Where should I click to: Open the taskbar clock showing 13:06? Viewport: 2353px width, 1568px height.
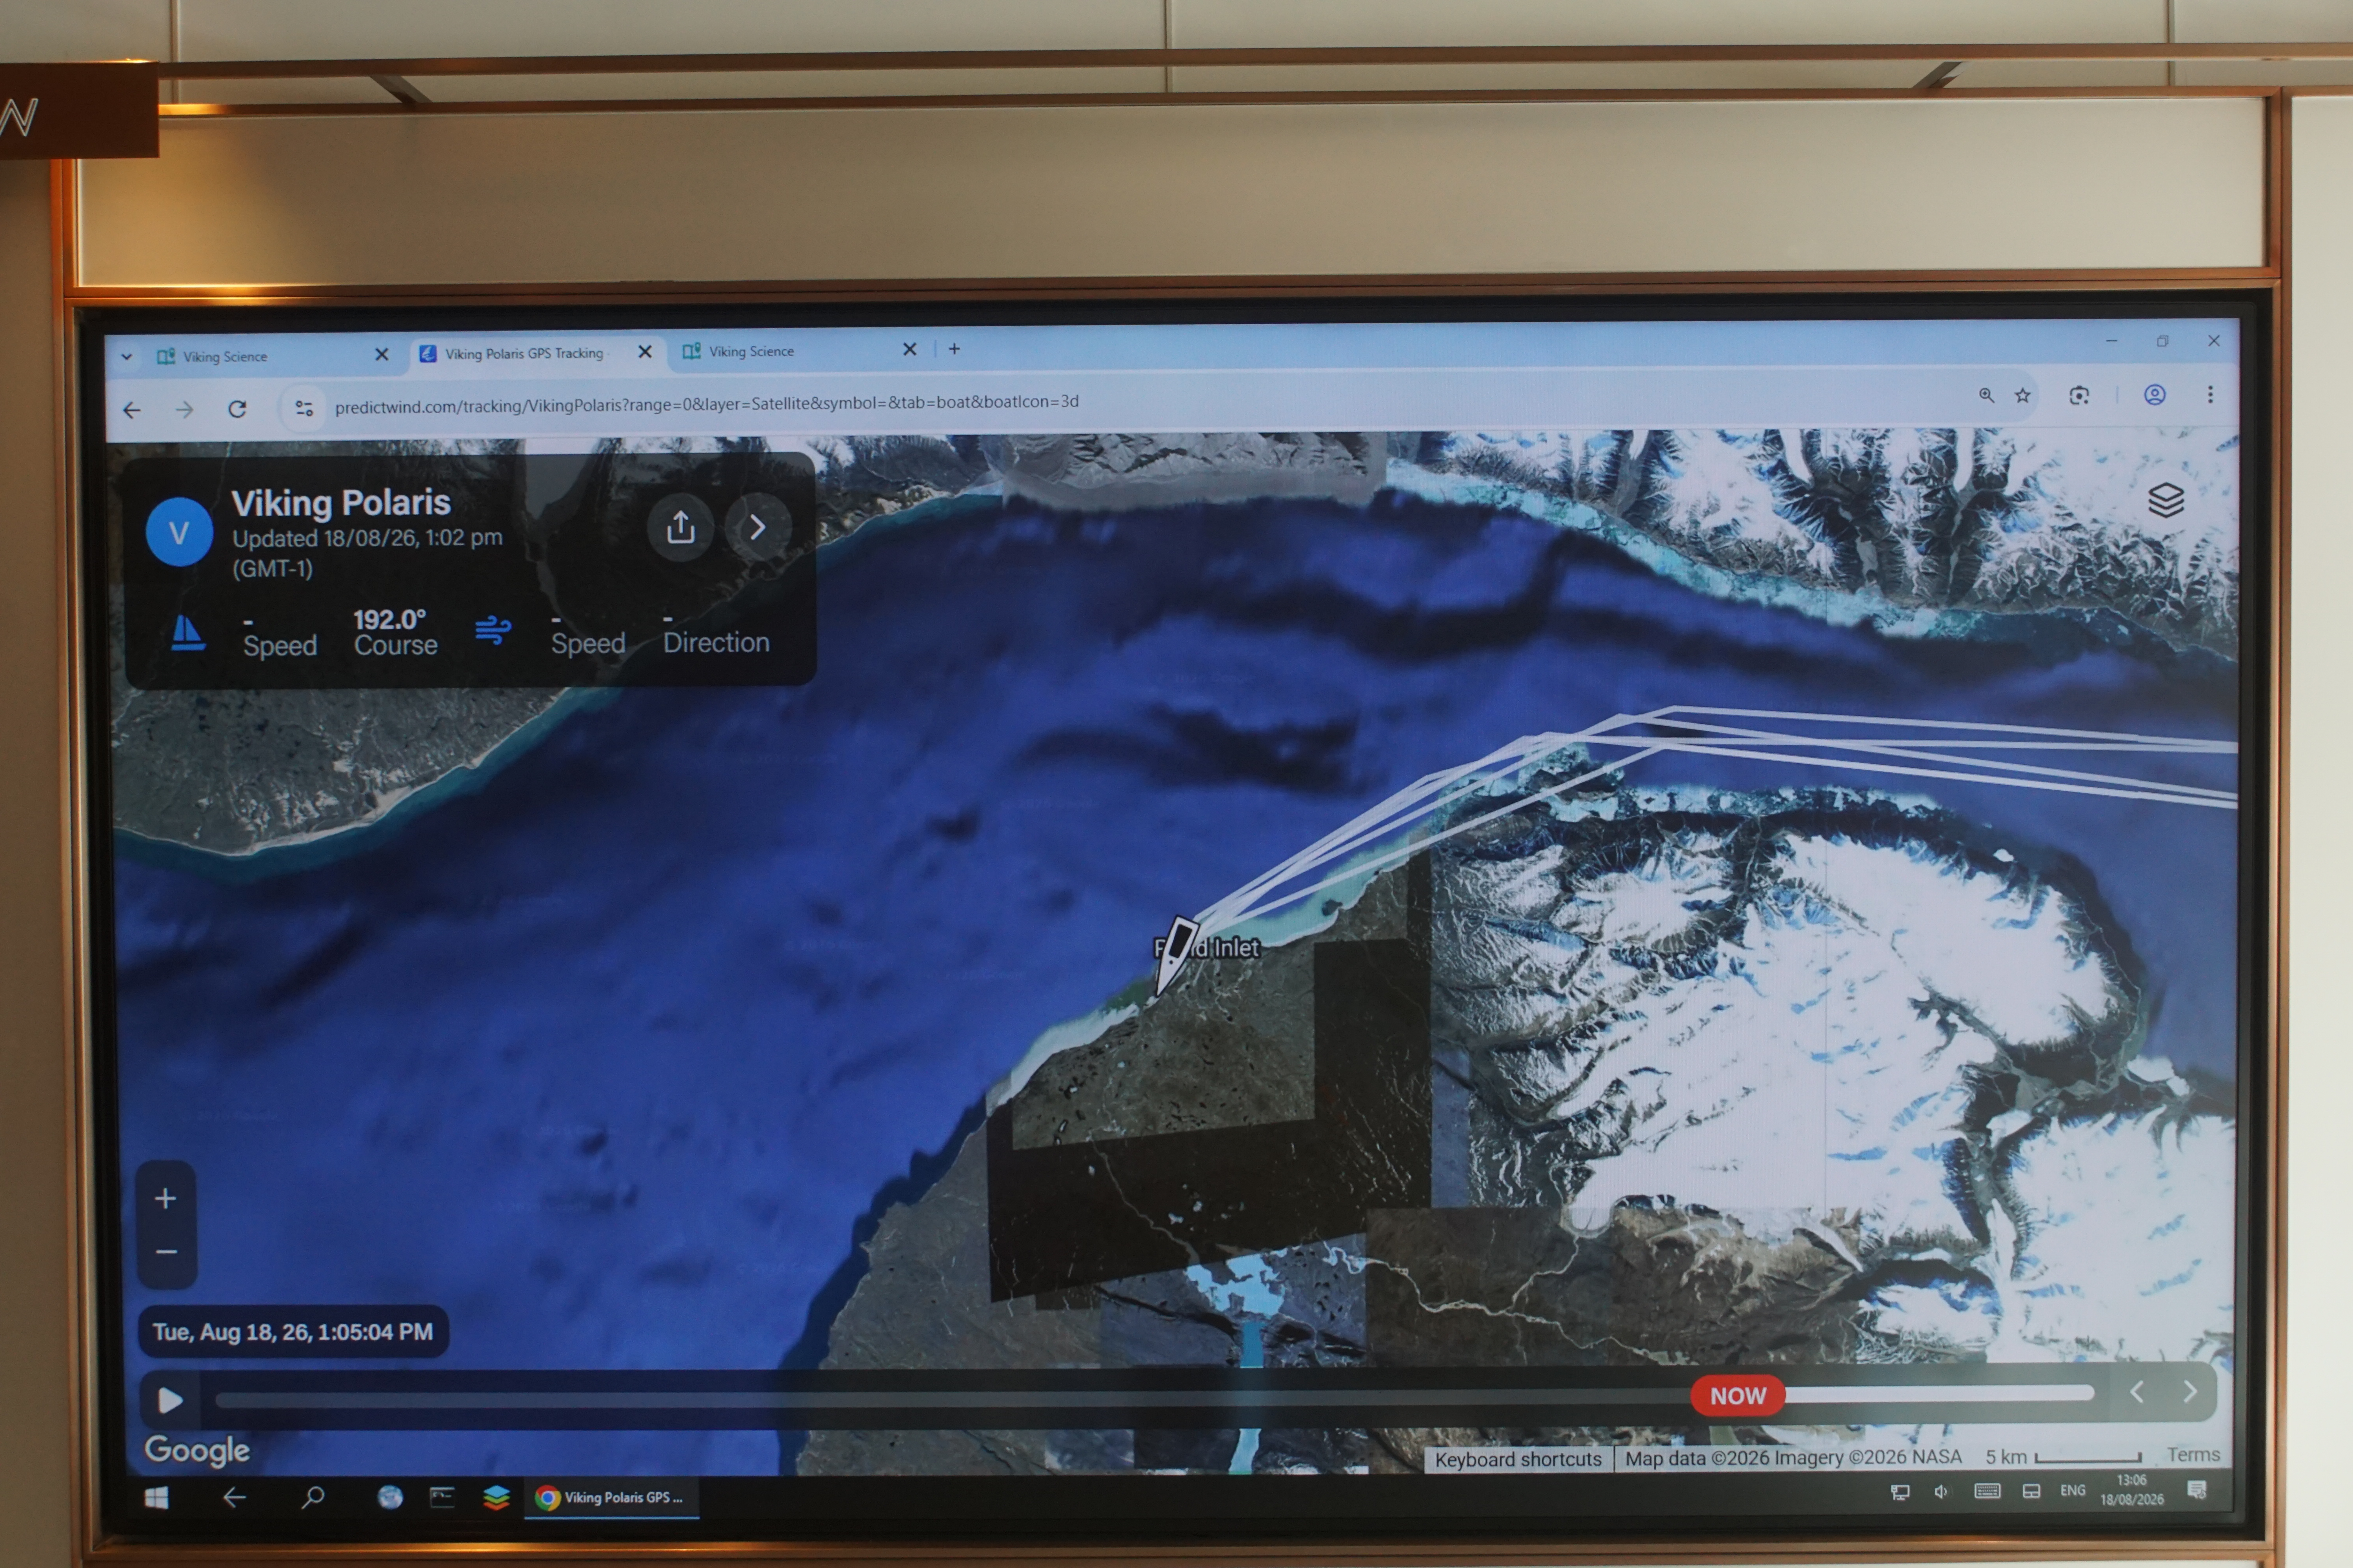[x=2132, y=1490]
